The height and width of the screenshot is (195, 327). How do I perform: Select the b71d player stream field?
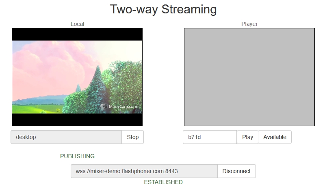coord(210,137)
